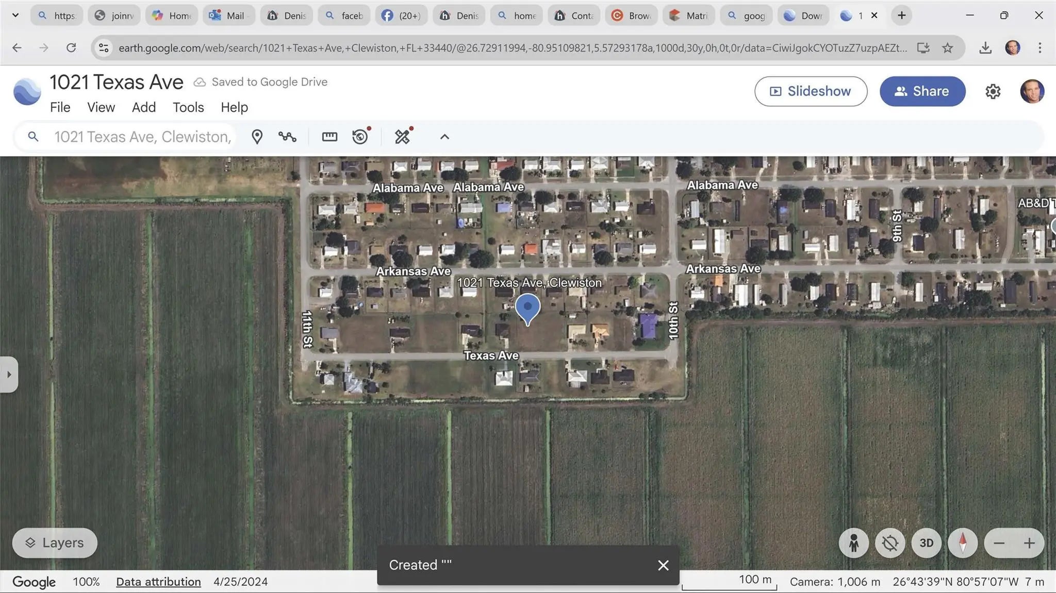The image size is (1056, 593).
Task: Open the settings gear icon
Action: click(993, 91)
